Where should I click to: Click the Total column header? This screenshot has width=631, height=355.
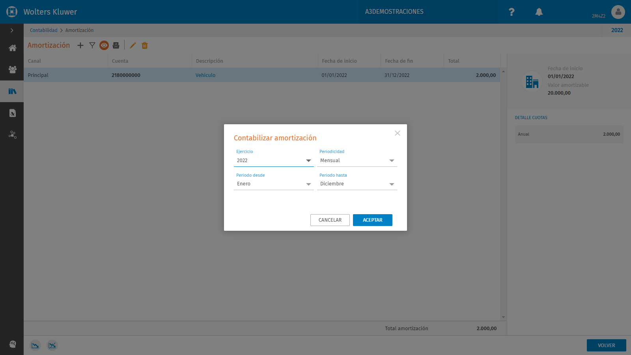[x=472, y=61]
